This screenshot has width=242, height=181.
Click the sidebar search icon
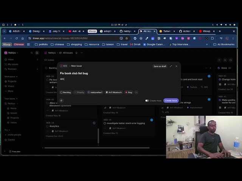click(32, 53)
